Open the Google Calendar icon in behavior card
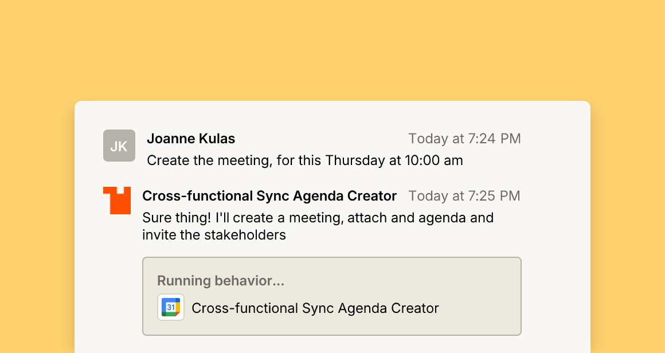The height and width of the screenshot is (353, 665). pyautogui.click(x=171, y=307)
